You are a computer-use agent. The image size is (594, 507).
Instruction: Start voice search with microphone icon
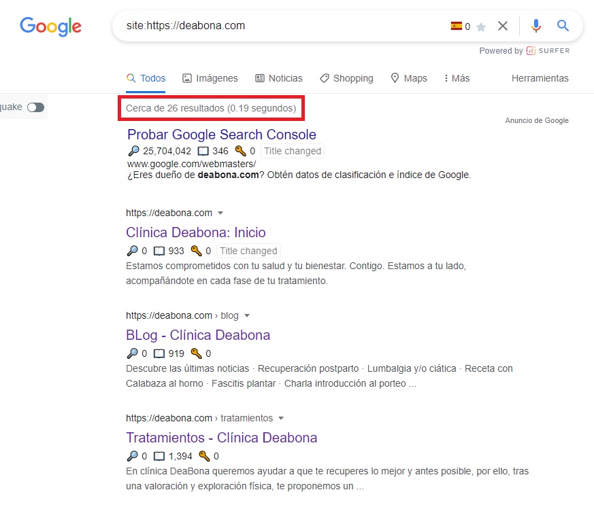pos(536,27)
